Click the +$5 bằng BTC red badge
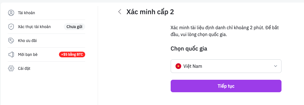Viewport: 304px width, 105px height. coord(72,54)
